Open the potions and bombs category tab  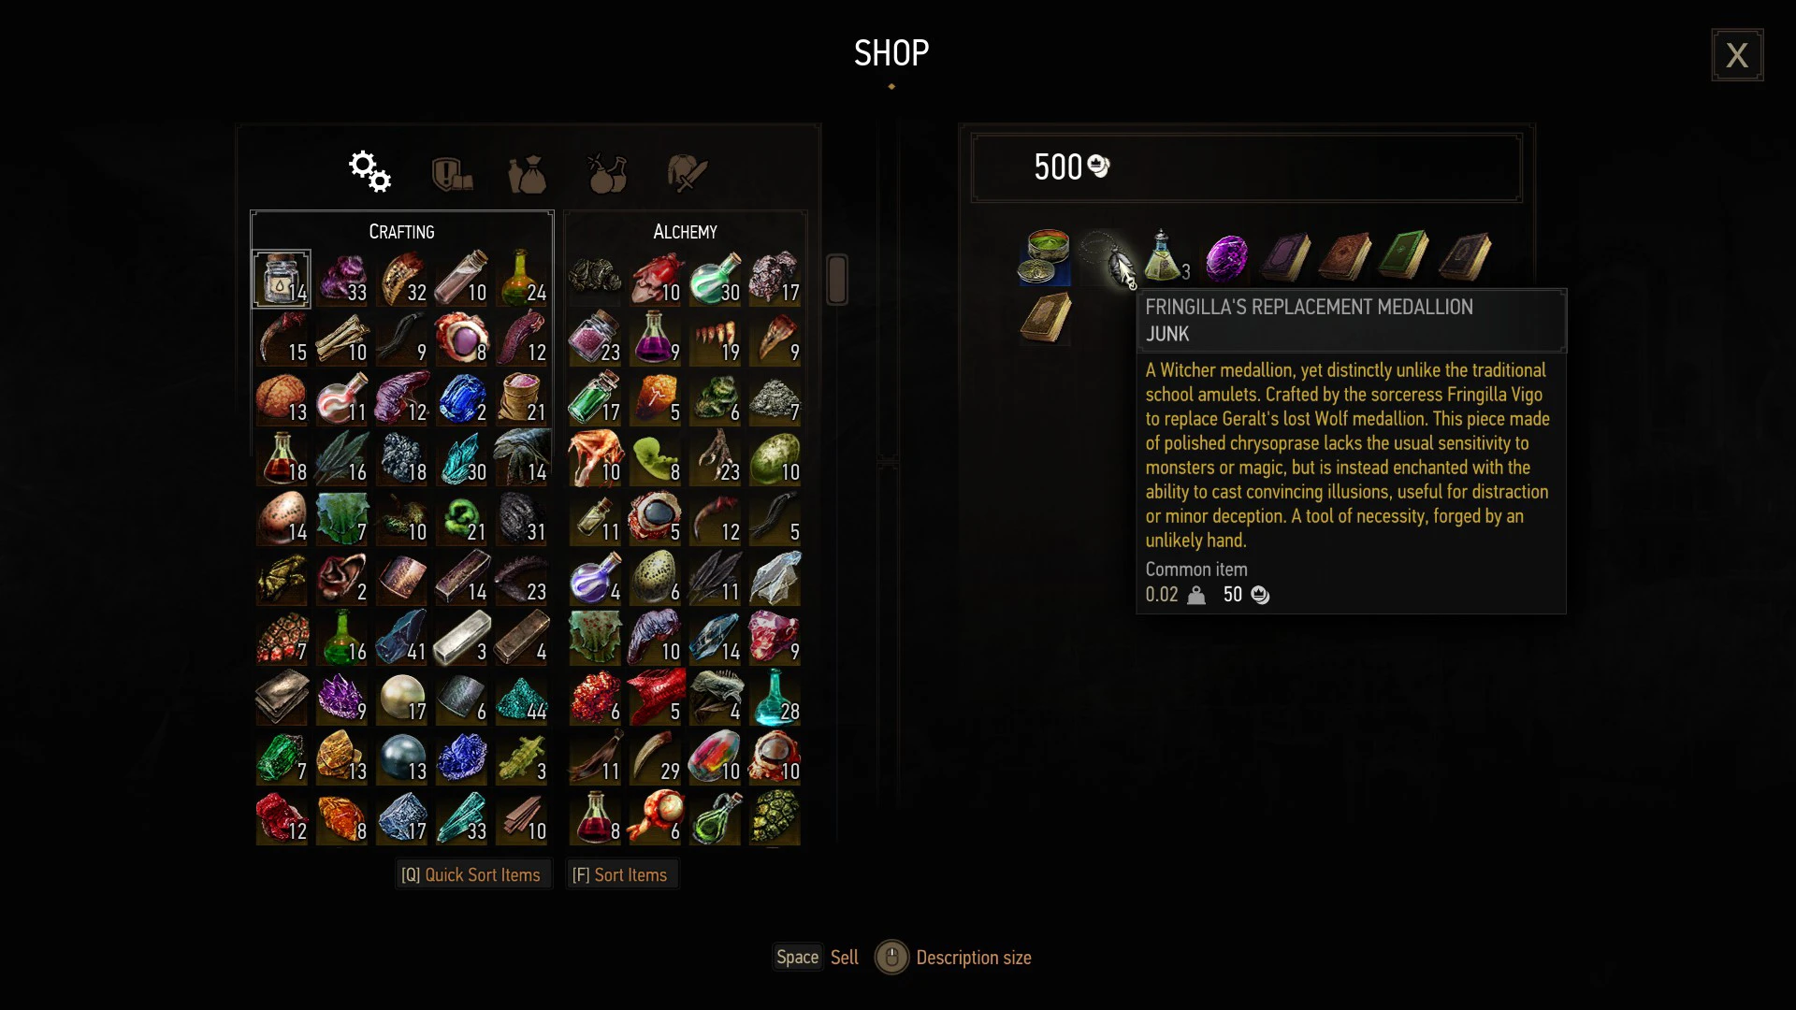(607, 174)
